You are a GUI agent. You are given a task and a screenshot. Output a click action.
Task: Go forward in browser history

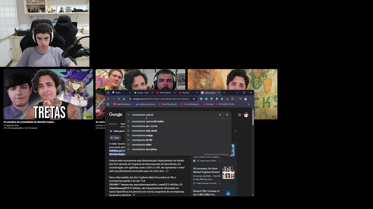113,99
